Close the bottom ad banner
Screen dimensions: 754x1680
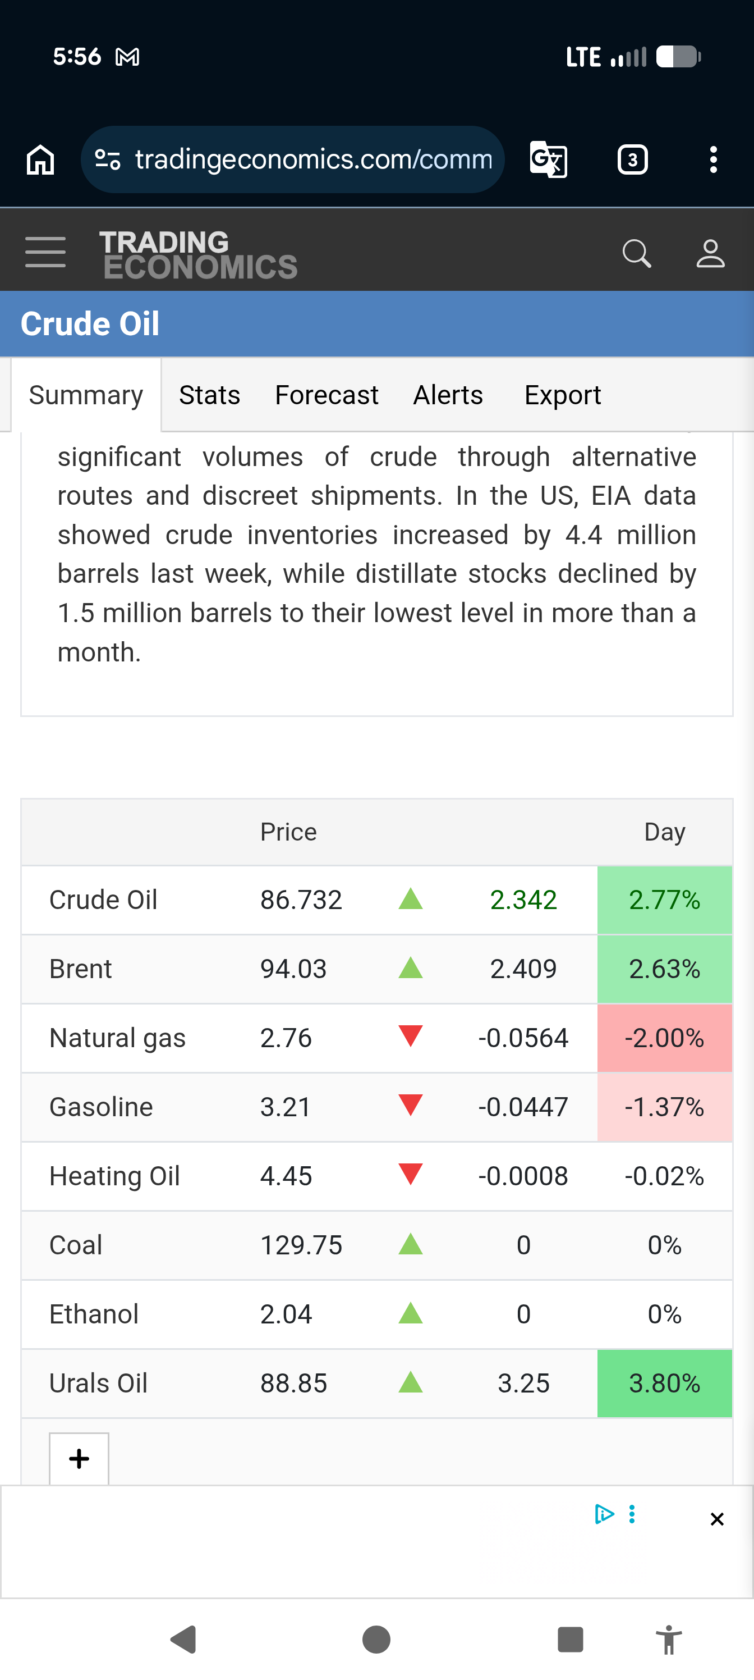point(717,1519)
